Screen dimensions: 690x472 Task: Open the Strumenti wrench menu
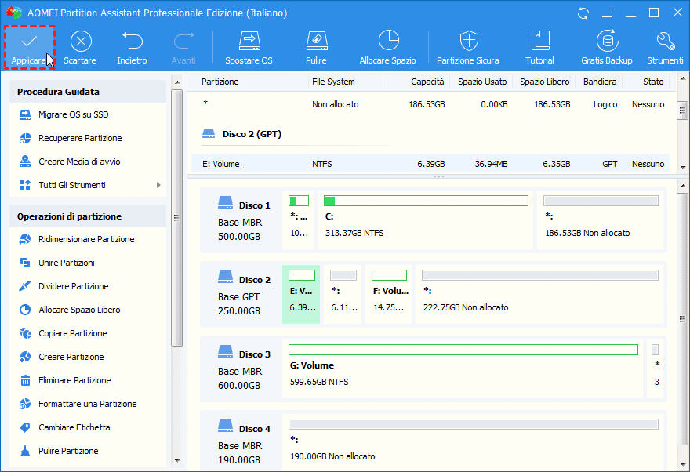coord(665,41)
